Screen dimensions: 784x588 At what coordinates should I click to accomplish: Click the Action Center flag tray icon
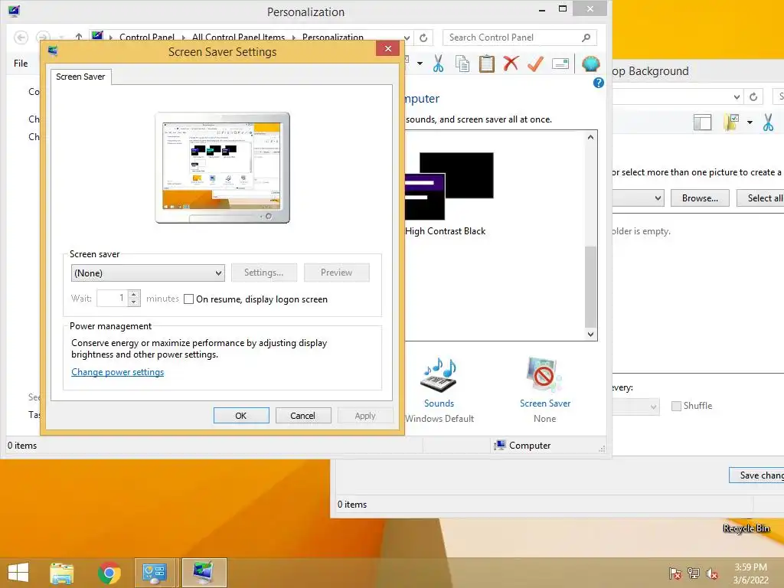tap(675, 573)
